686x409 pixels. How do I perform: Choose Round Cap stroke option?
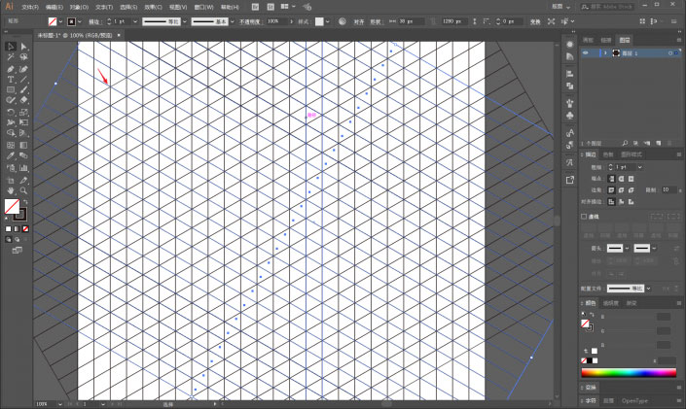621,179
